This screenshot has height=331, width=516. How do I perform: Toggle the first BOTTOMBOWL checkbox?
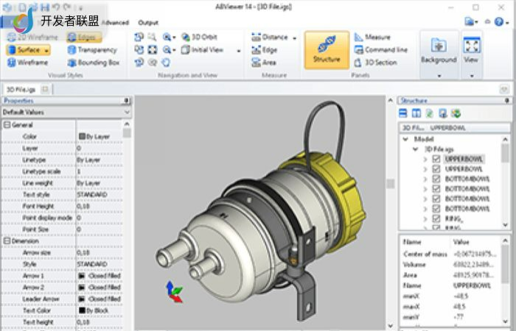point(437,179)
